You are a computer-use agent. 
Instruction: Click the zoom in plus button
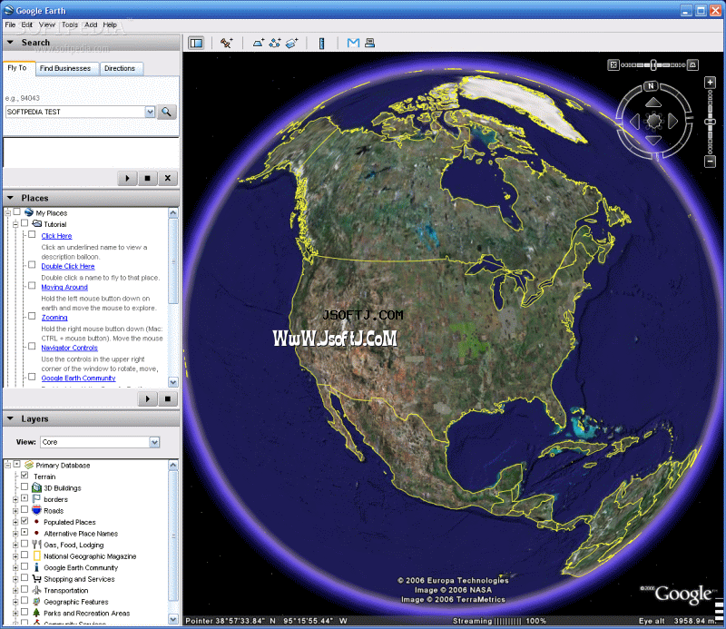[710, 83]
